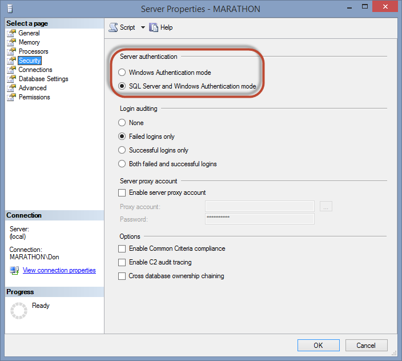Maximize the Server Properties window
This screenshot has width=402, height=361.
pos(364,7)
